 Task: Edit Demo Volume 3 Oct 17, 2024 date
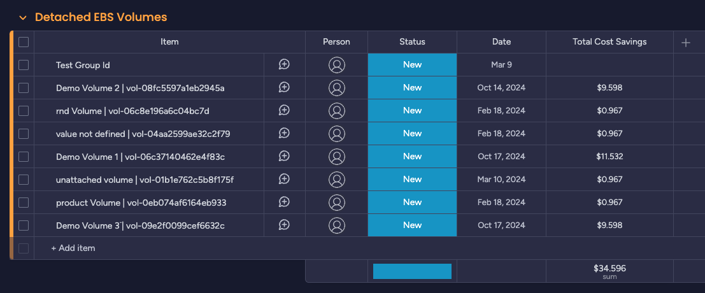coord(501,225)
